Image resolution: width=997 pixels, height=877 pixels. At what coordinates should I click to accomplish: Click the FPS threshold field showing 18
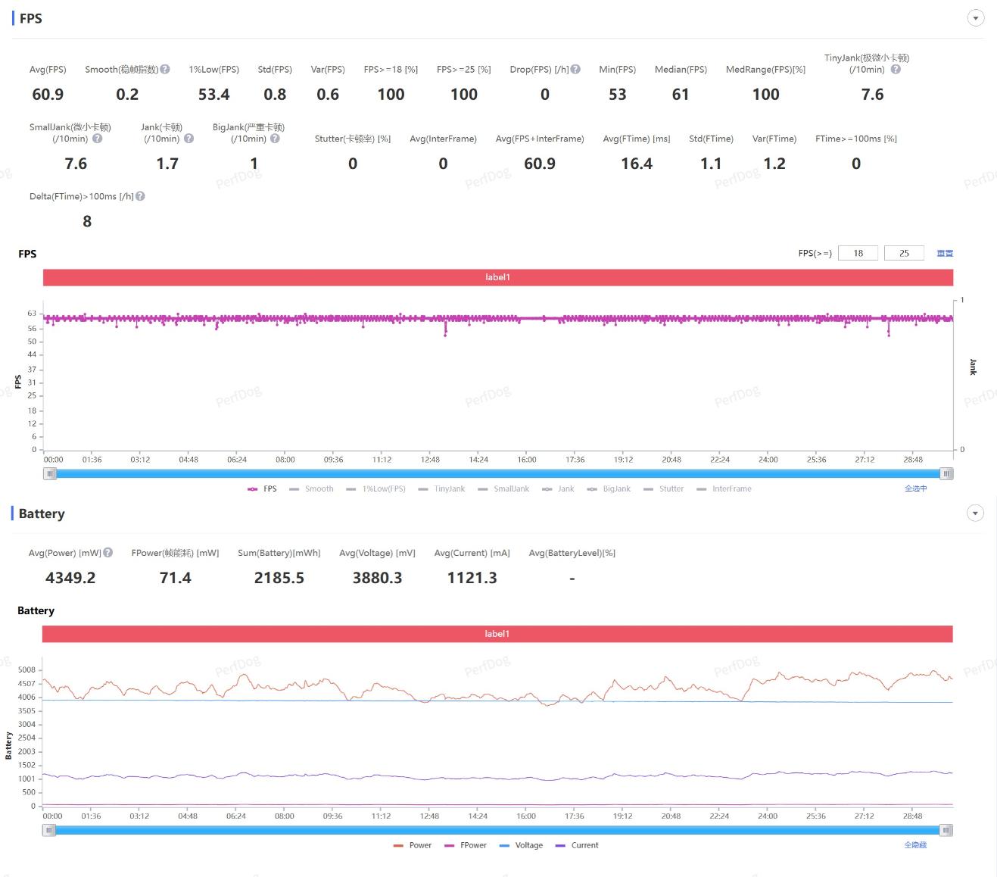tap(858, 254)
